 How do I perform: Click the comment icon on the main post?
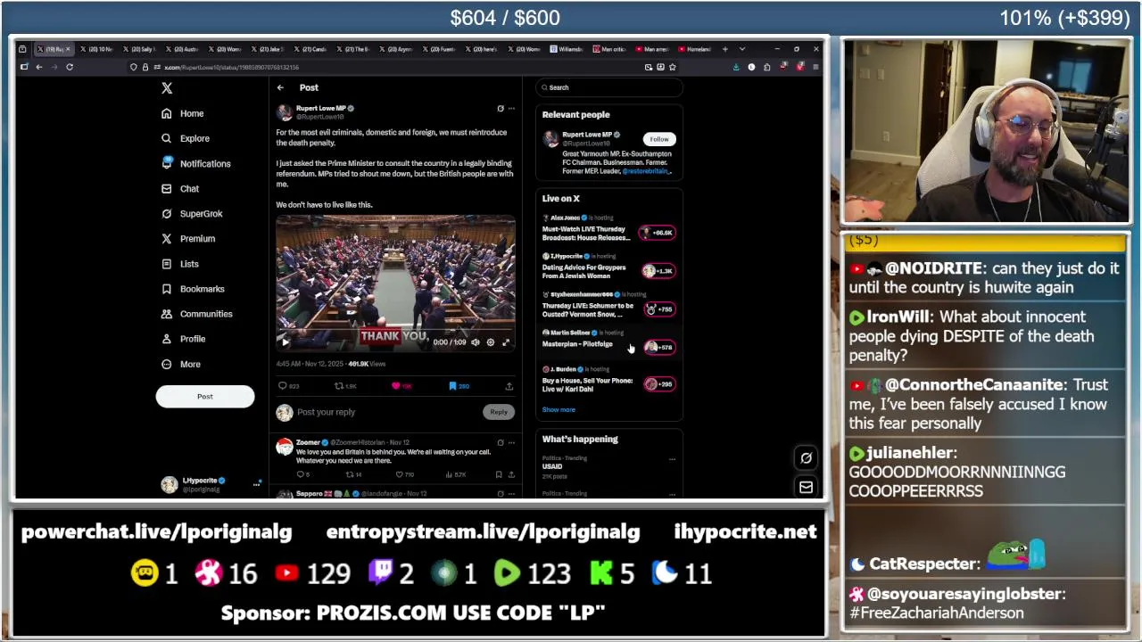283,386
